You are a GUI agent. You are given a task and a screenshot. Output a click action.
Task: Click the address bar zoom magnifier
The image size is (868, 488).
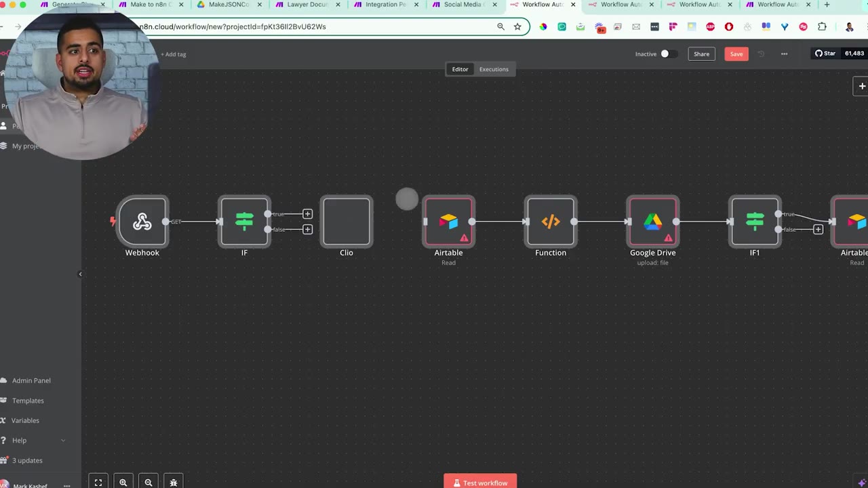click(x=500, y=26)
